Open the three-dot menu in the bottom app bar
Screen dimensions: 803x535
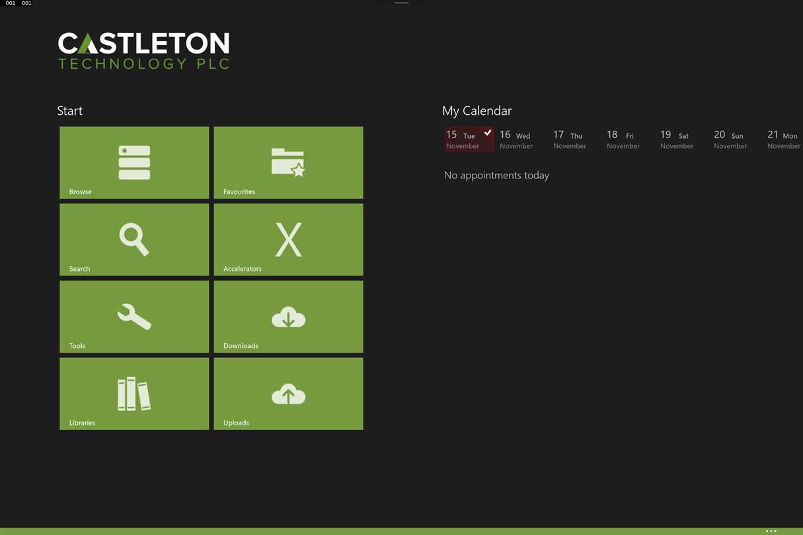coord(771,531)
